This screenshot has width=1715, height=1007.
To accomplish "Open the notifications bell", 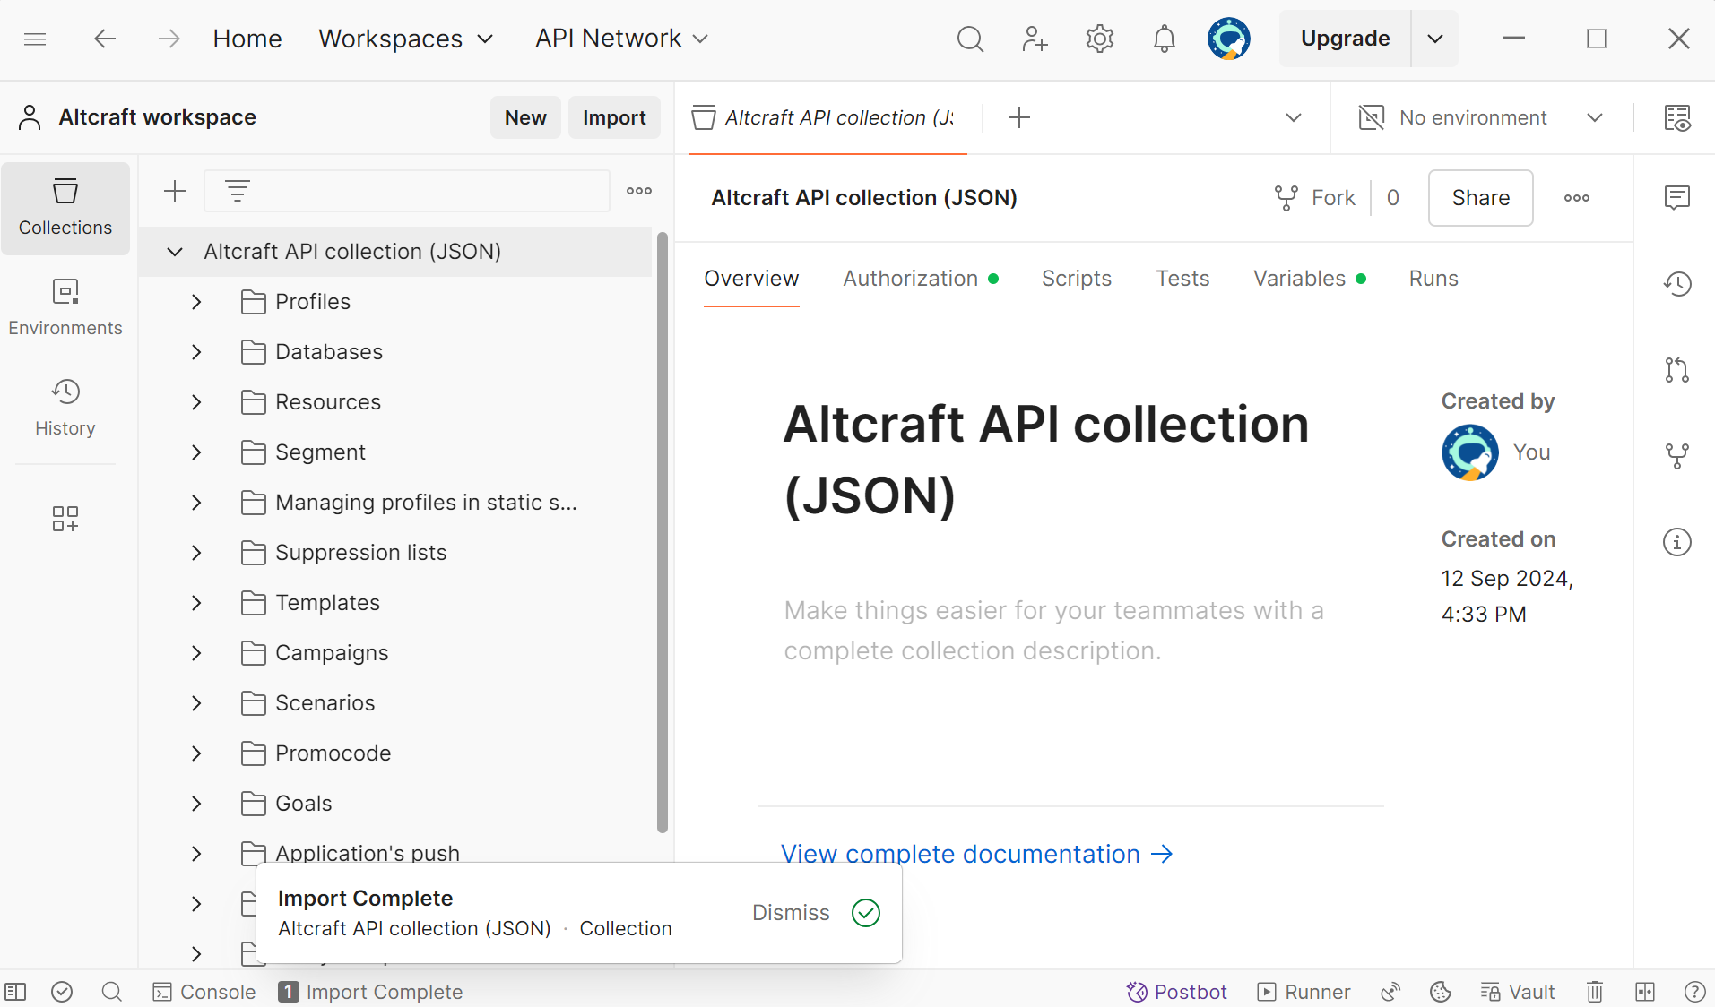I will pyautogui.click(x=1164, y=39).
